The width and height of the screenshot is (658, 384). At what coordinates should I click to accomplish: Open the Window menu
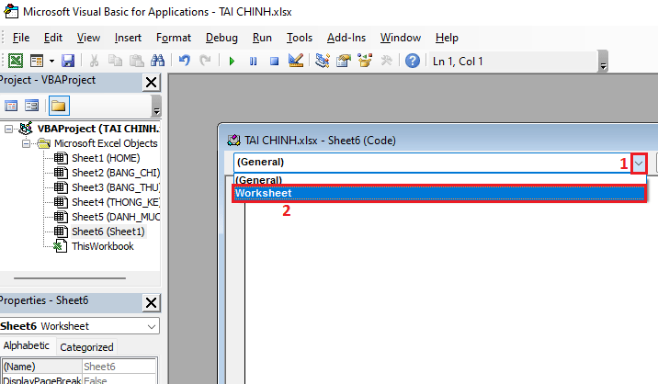401,38
